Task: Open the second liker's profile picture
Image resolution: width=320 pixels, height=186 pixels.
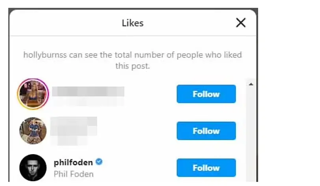Action: tap(33, 131)
